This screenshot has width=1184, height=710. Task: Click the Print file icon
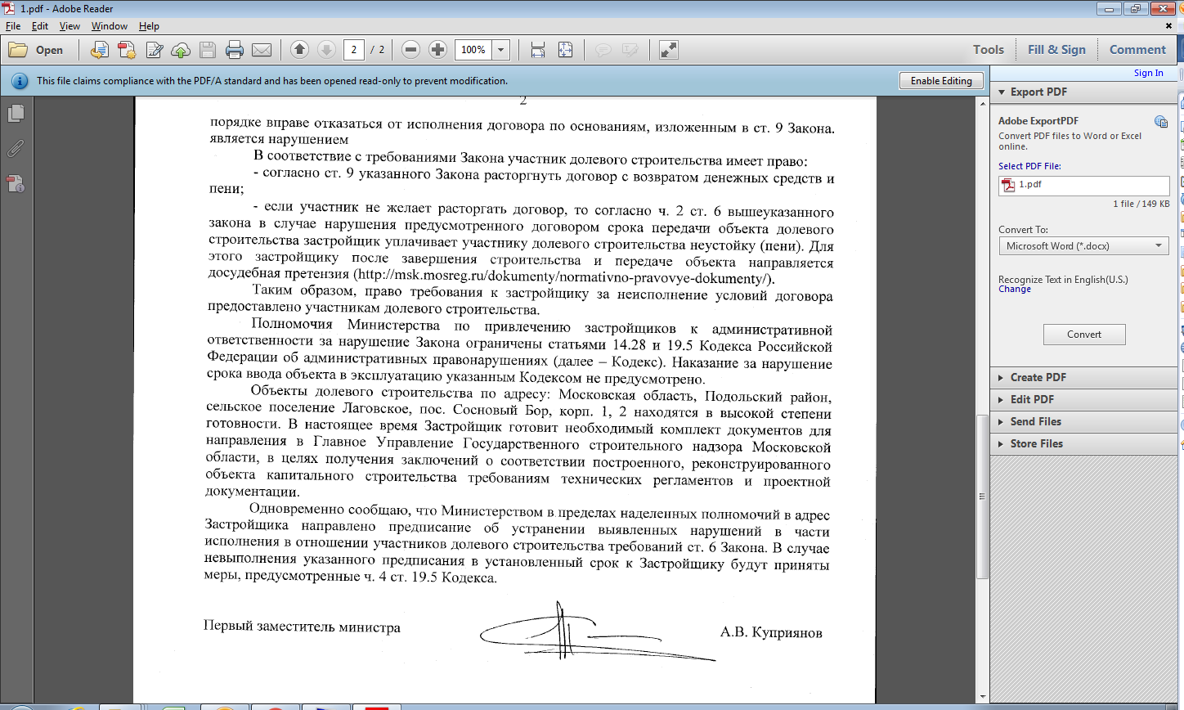point(235,50)
